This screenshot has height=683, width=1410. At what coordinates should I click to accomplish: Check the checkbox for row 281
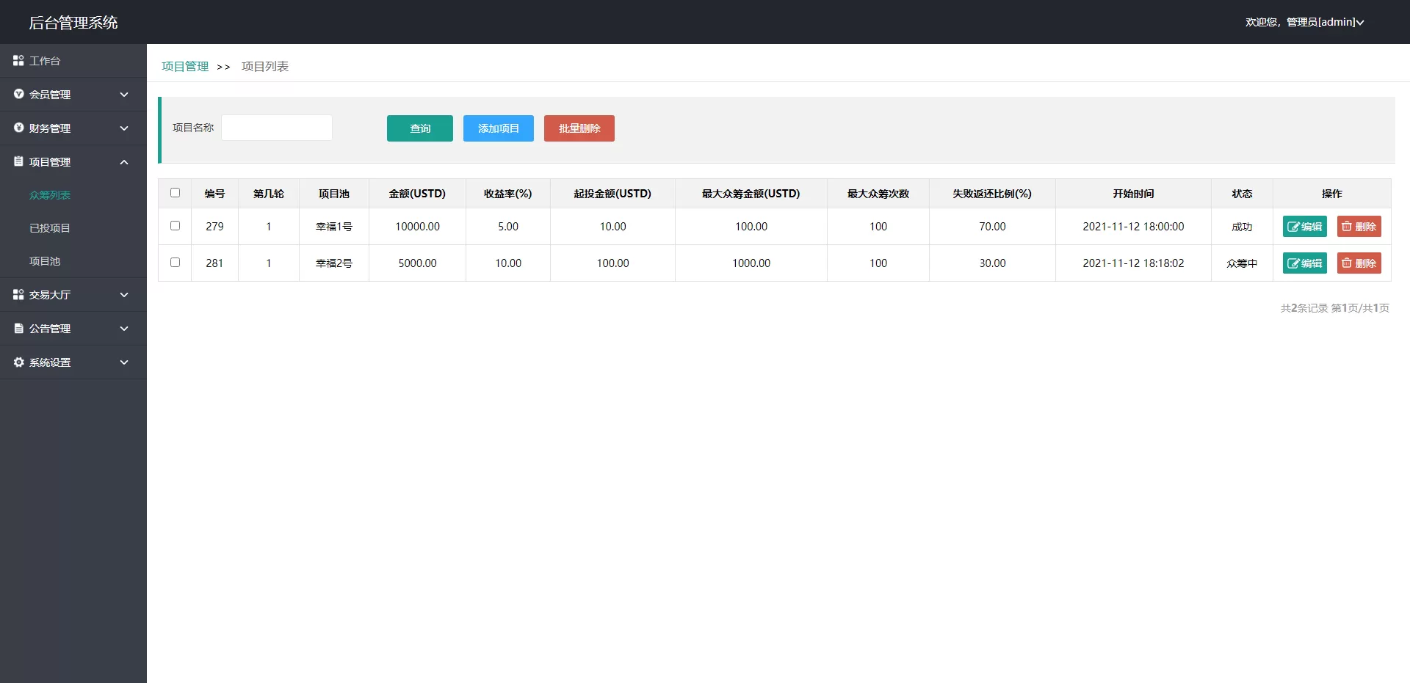coord(175,263)
